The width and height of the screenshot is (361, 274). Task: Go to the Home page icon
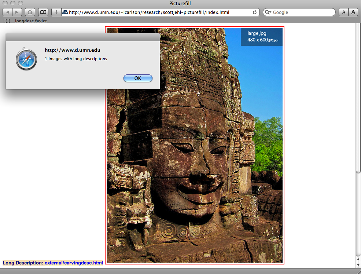[x=30, y=12]
